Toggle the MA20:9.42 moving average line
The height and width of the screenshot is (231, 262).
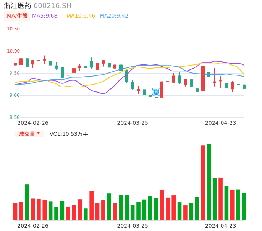(114, 16)
